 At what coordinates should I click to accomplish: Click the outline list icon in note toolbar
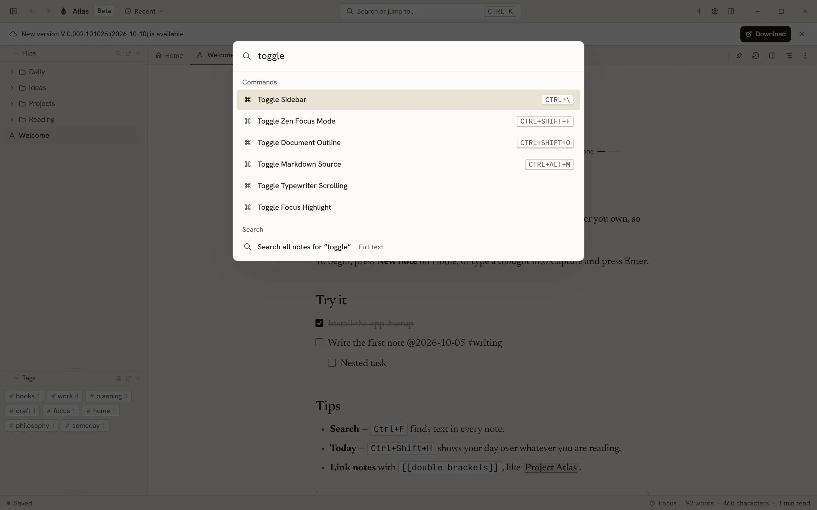(x=789, y=56)
